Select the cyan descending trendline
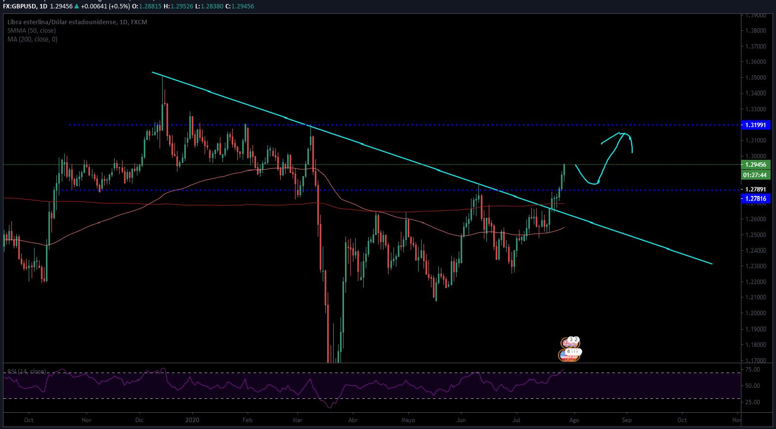 click(432, 168)
